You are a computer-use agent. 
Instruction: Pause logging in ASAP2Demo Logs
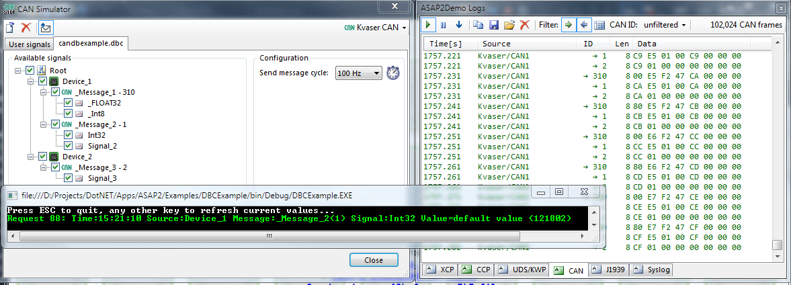[444, 24]
